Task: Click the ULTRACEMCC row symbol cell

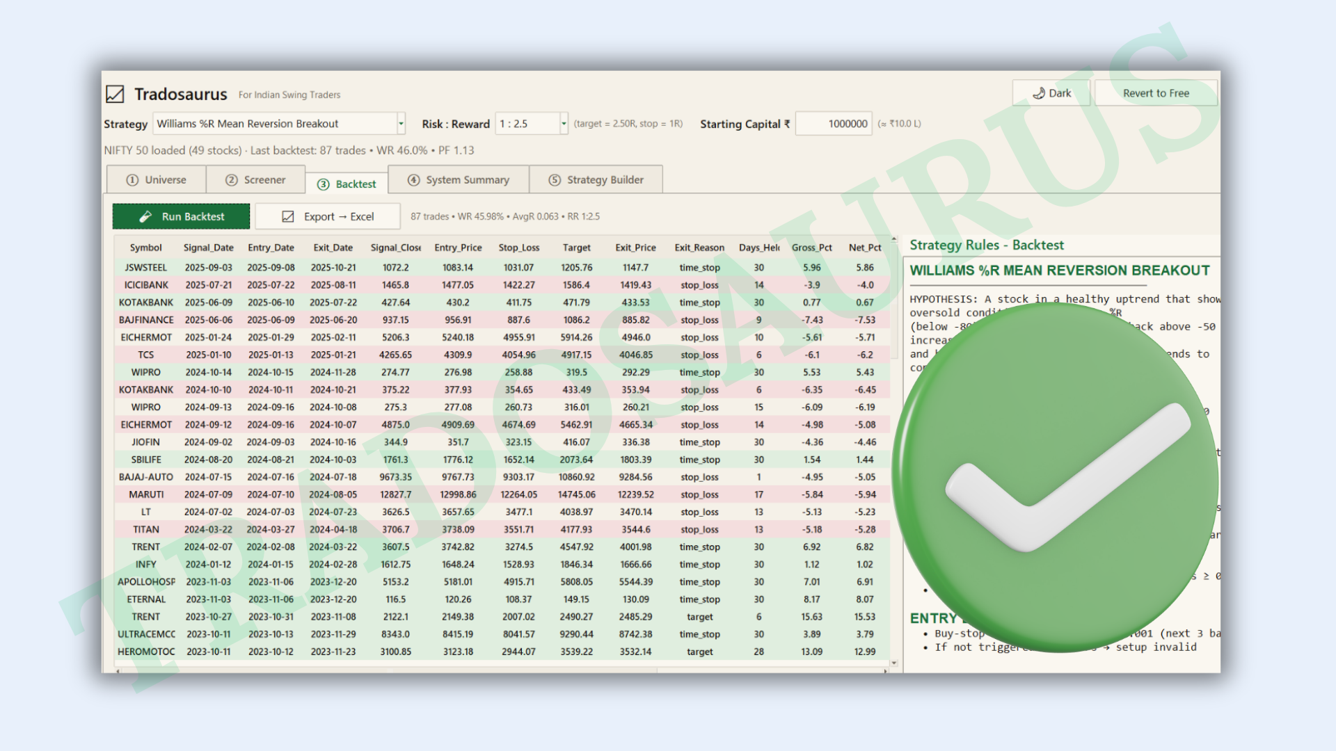Action: click(x=146, y=634)
